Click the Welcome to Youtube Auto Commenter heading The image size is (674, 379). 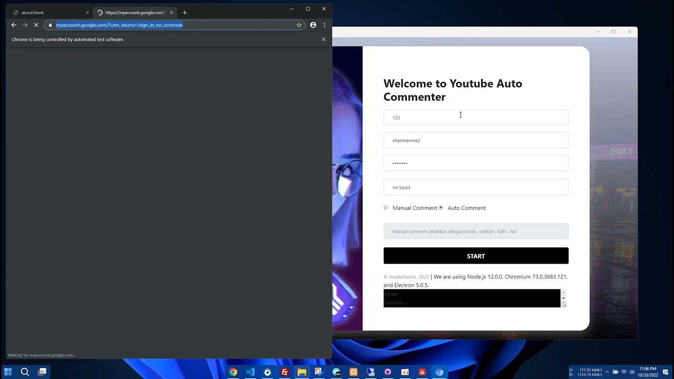(x=453, y=90)
